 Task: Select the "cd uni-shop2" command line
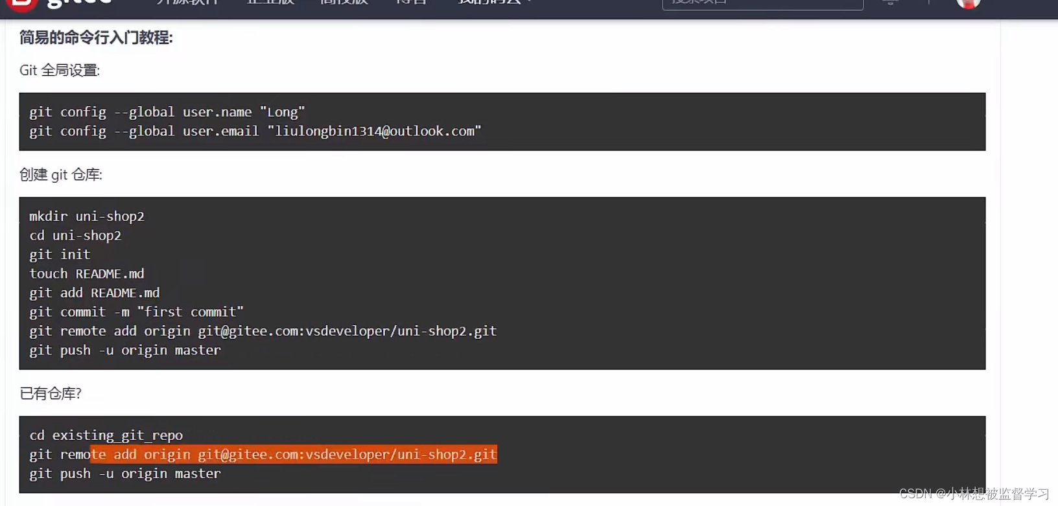(x=75, y=235)
